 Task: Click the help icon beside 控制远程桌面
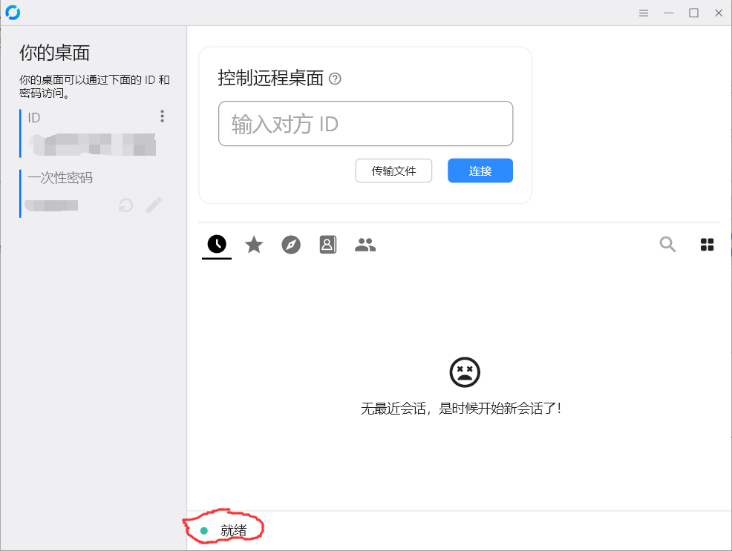click(x=335, y=79)
